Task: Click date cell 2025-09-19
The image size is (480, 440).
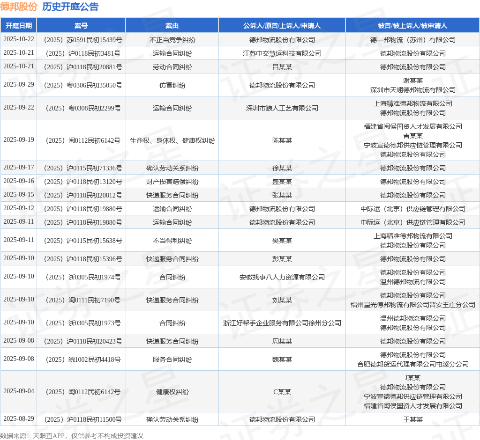Action: click(19, 139)
